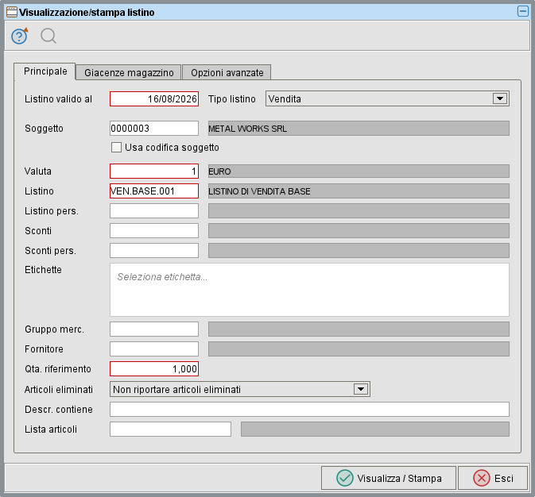This screenshot has height=497, width=535.
Task: Click the Descr. contiene text field
Action: point(309,409)
